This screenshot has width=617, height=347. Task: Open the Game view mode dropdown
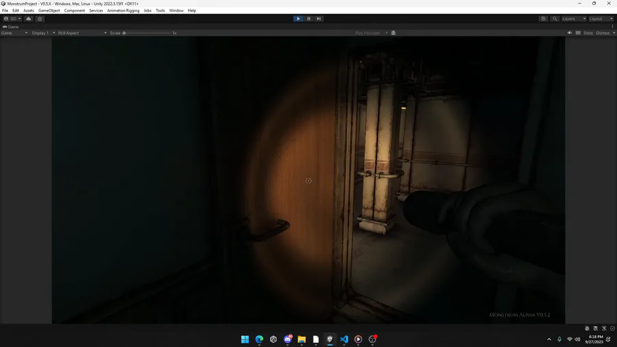pyautogui.click(x=14, y=33)
